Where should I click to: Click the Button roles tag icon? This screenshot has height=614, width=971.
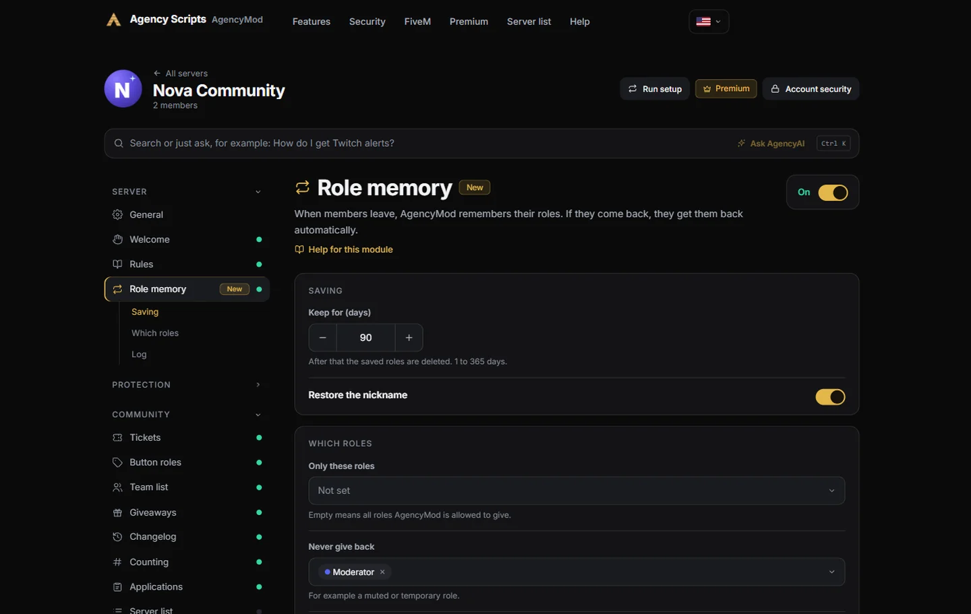coord(117,462)
